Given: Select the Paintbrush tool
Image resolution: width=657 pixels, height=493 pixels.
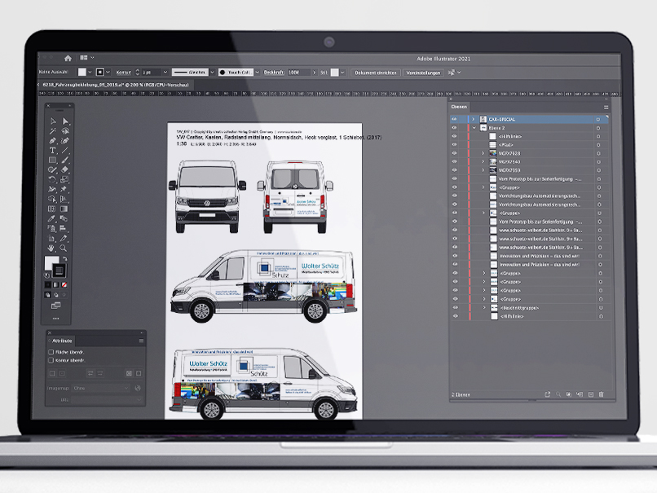Looking at the screenshot, I should [x=65, y=160].
